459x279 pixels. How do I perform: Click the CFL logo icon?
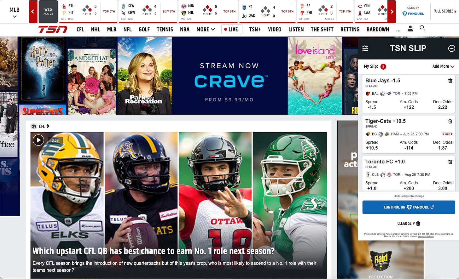(x=34, y=127)
